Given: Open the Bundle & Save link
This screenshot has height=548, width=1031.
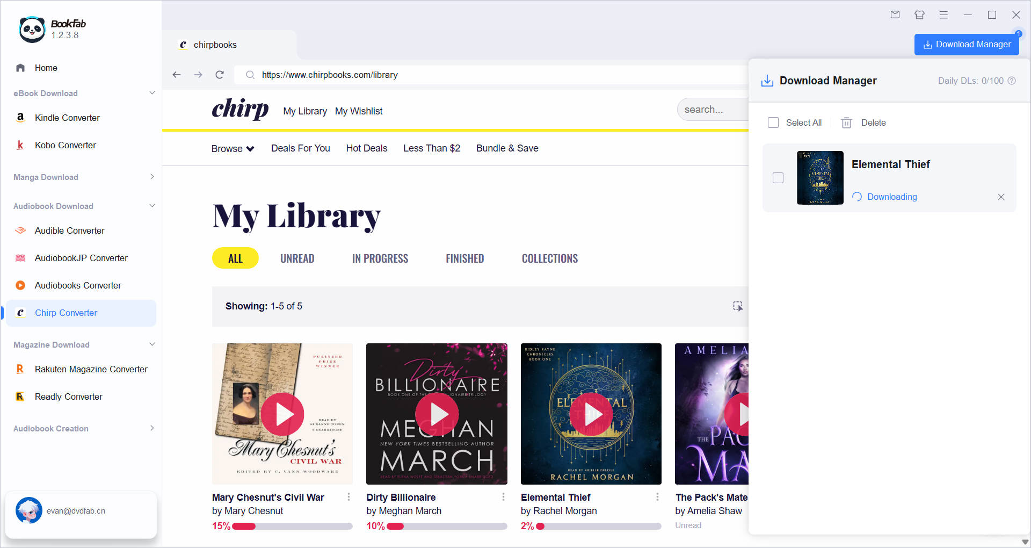Looking at the screenshot, I should (x=507, y=148).
